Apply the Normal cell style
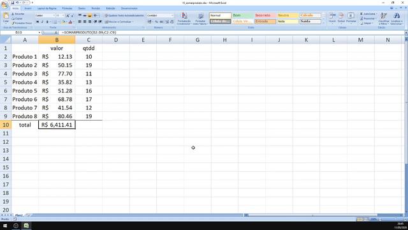This screenshot has height=230, width=408. [x=220, y=15]
